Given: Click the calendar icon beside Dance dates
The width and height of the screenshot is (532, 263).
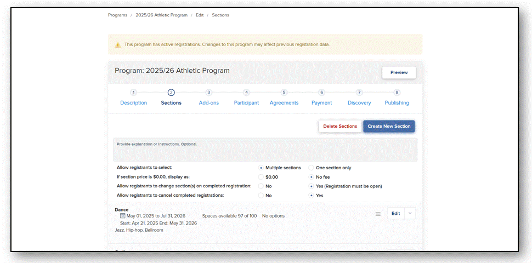Looking at the screenshot, I should pos(122,215).
